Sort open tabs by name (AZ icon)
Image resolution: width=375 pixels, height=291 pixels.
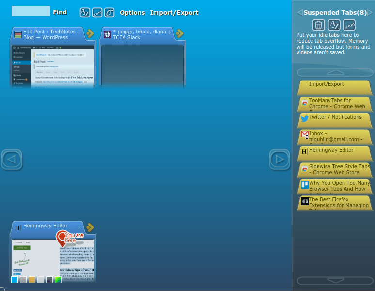tap(85, 13)
